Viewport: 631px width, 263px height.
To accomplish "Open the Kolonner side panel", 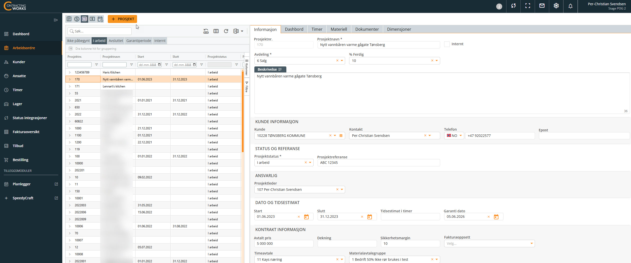I will (247, 67).
